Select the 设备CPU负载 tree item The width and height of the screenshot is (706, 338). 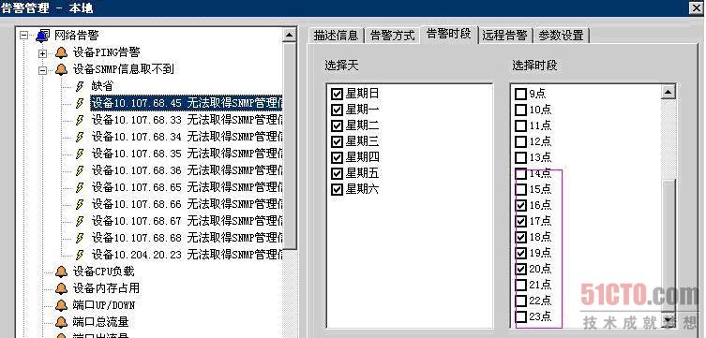coord(103,272)
